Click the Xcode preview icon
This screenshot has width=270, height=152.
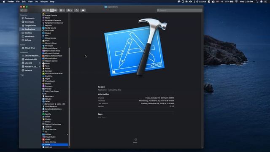click(135, 47)
